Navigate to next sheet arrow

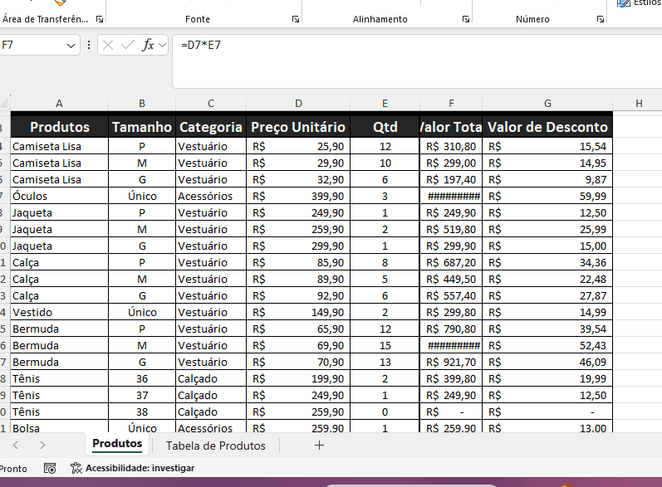point(42,445)
